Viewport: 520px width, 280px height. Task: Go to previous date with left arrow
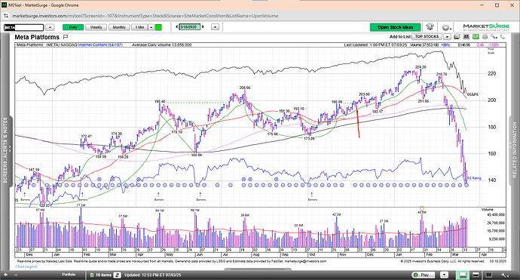[177, 27]
